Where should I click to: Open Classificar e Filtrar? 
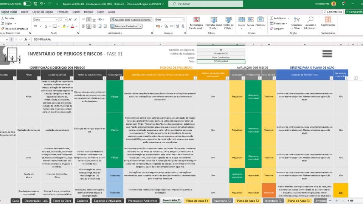pos(296,21)
